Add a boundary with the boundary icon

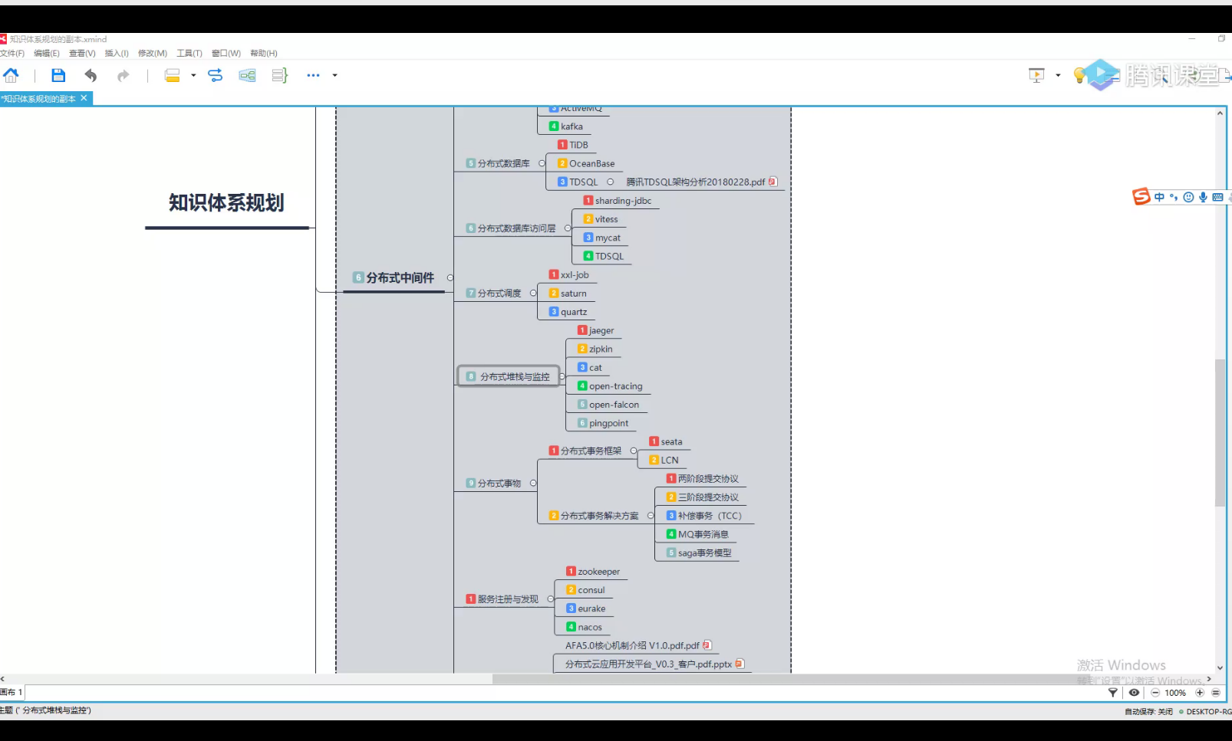point(247,75)
